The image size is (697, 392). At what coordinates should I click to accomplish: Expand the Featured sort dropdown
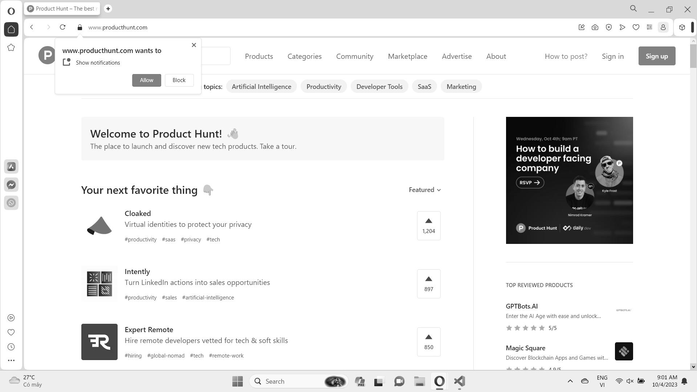[425, 190]
